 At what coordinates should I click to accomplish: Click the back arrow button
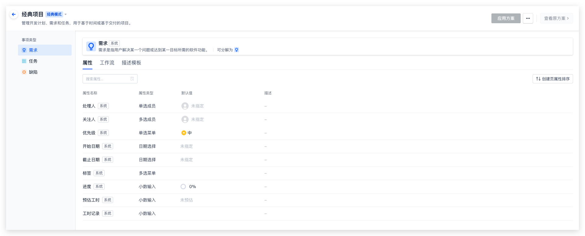14,14
